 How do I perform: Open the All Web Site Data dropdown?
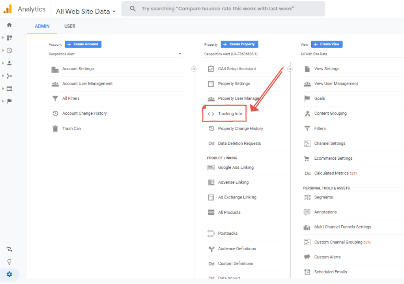[x=86, y=11]
